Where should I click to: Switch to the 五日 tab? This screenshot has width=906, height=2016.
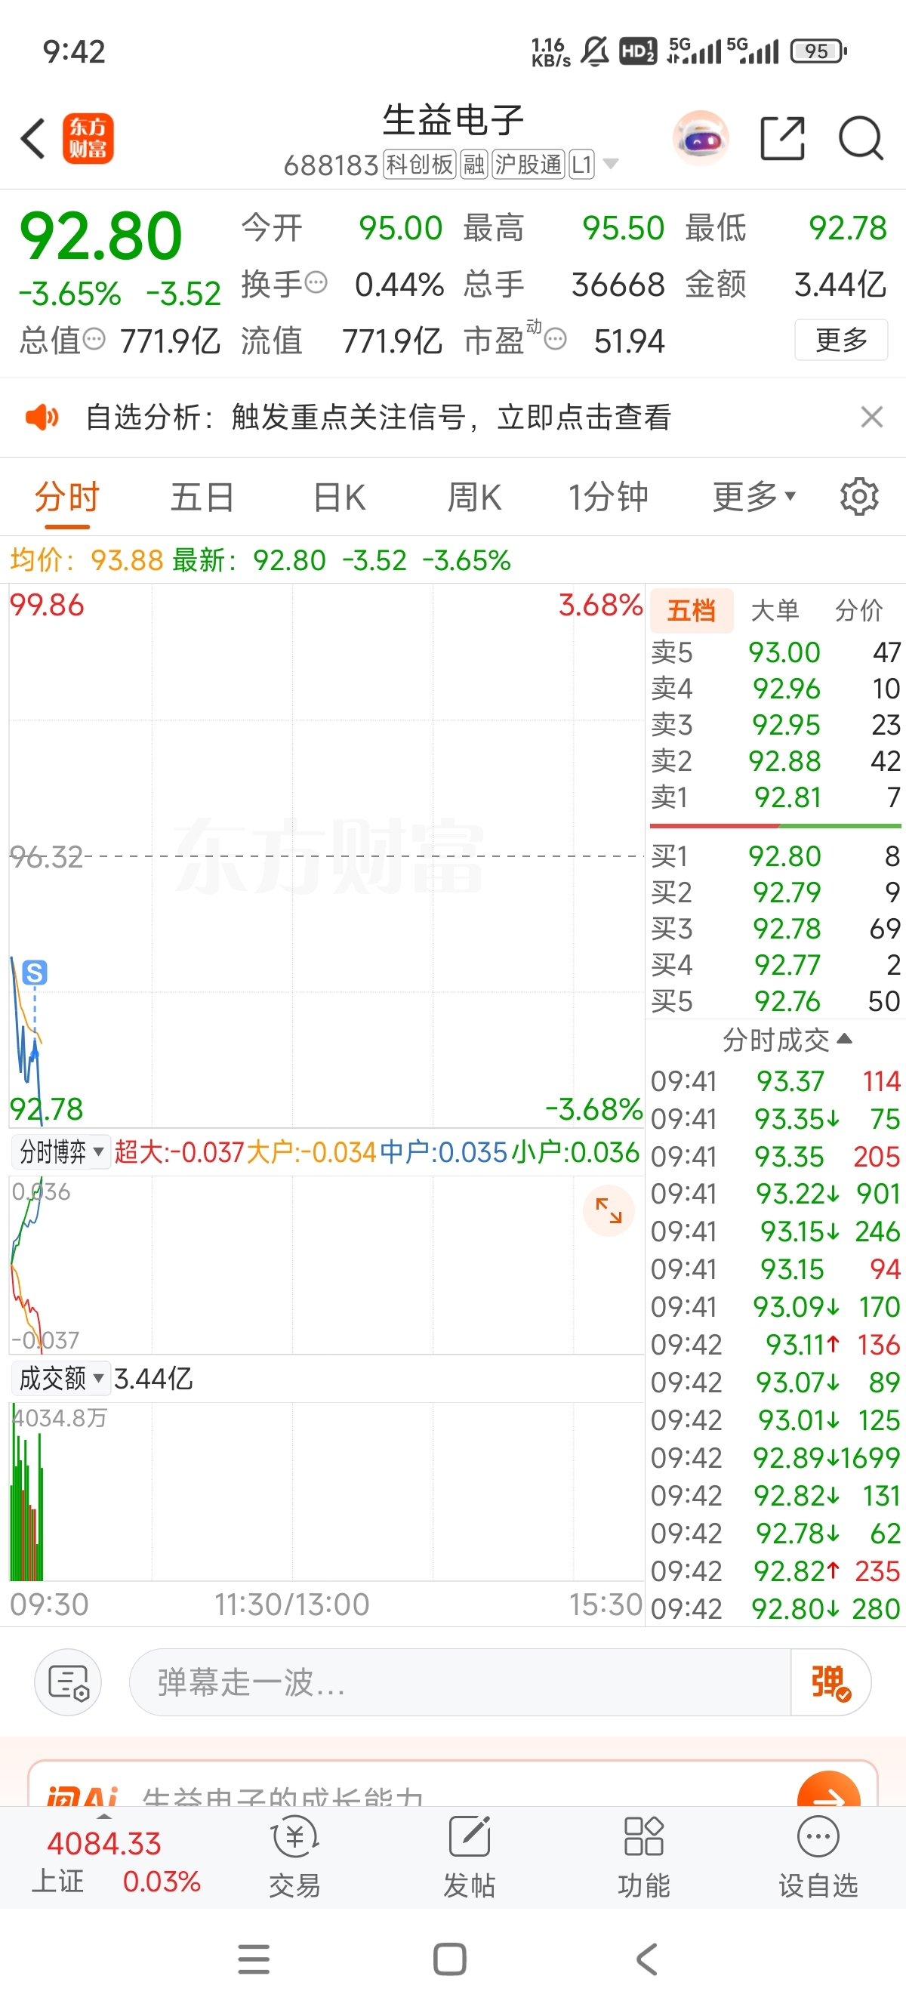202,498
